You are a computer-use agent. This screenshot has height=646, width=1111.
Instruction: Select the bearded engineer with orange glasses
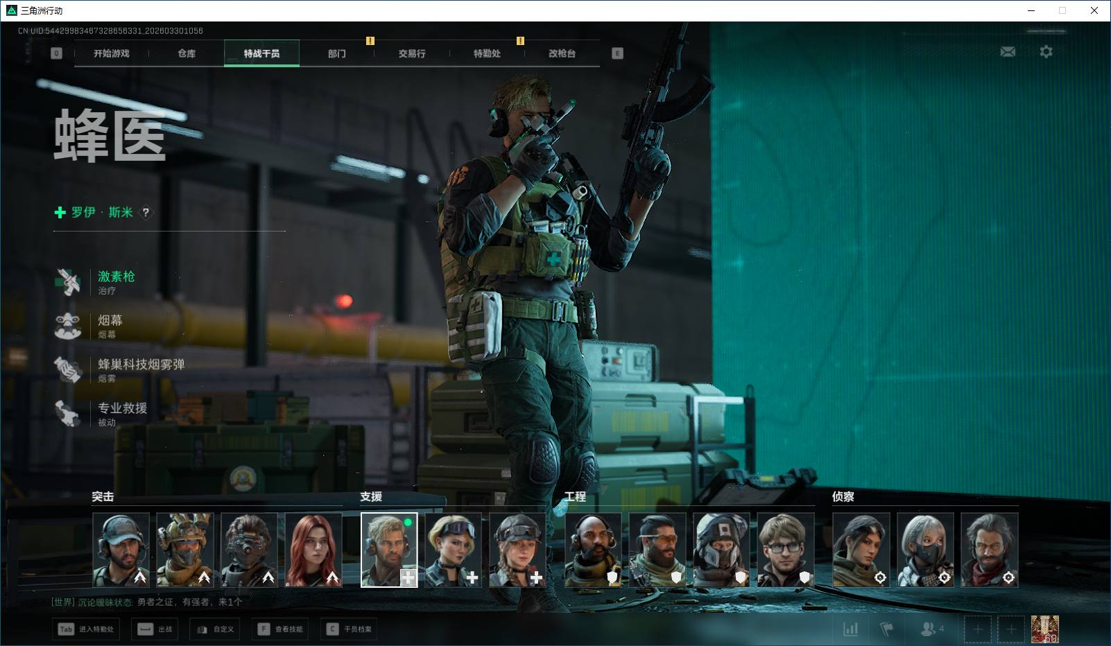tap(657, 550)
